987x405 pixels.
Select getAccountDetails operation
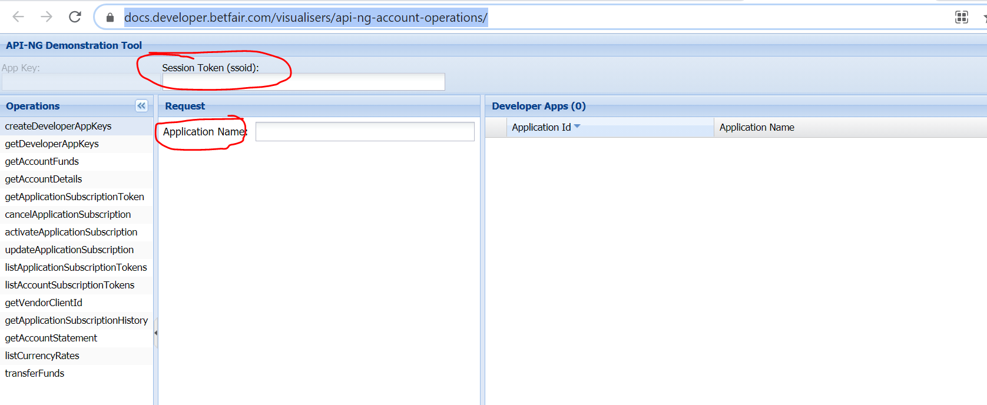[x=77, y=179]
